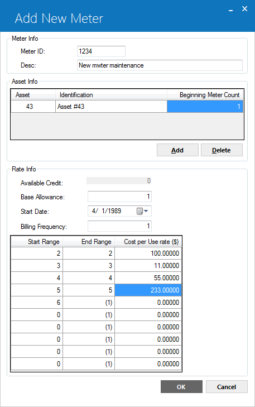Focus the Billing Frequency input
Screen dimensions: 255x407
tap(119, 226)
